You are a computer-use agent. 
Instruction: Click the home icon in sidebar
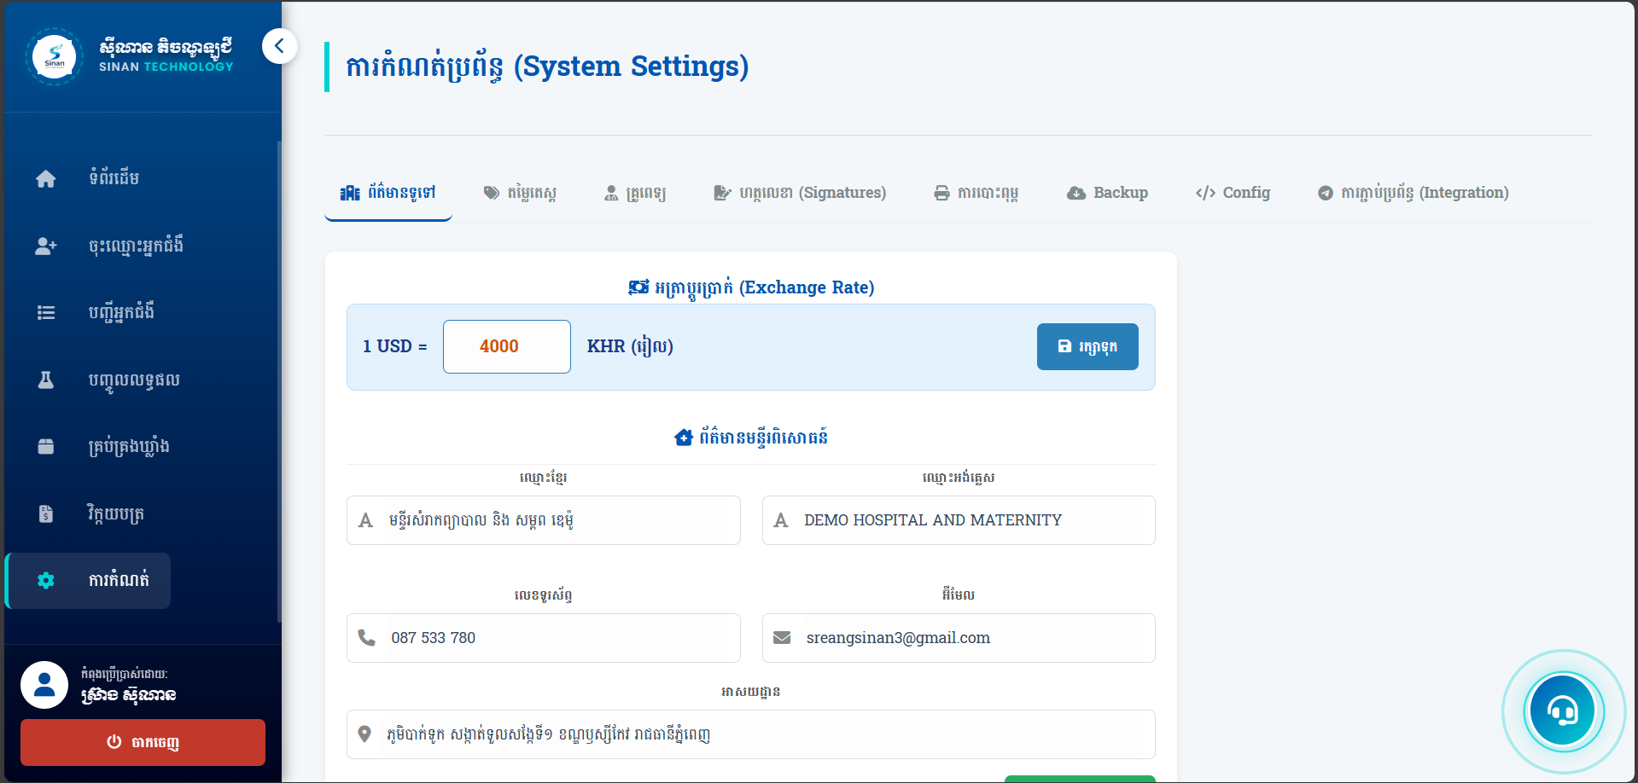[x=46, y=178]
